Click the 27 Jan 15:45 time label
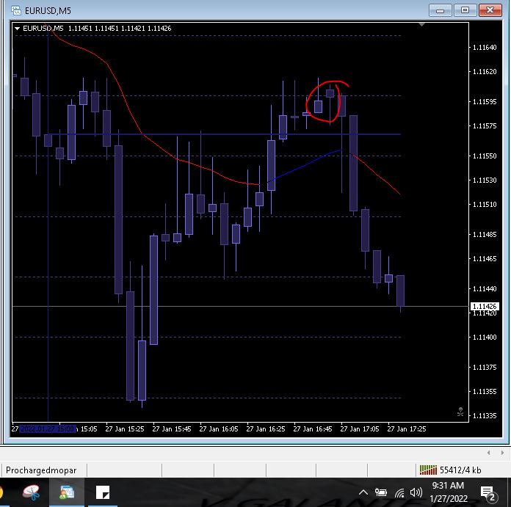Screen dimensions: 511x507 coord(172,429)
